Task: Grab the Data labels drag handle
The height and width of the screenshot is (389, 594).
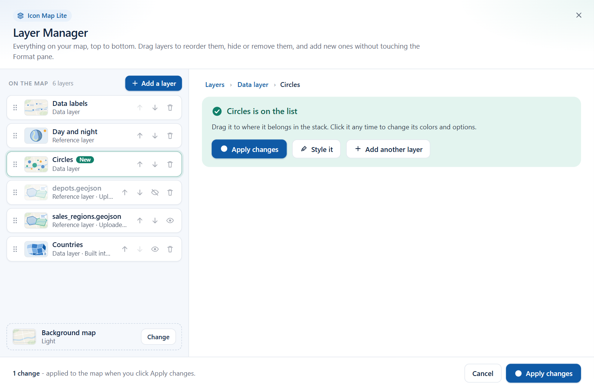Action: tap(15, 108)
